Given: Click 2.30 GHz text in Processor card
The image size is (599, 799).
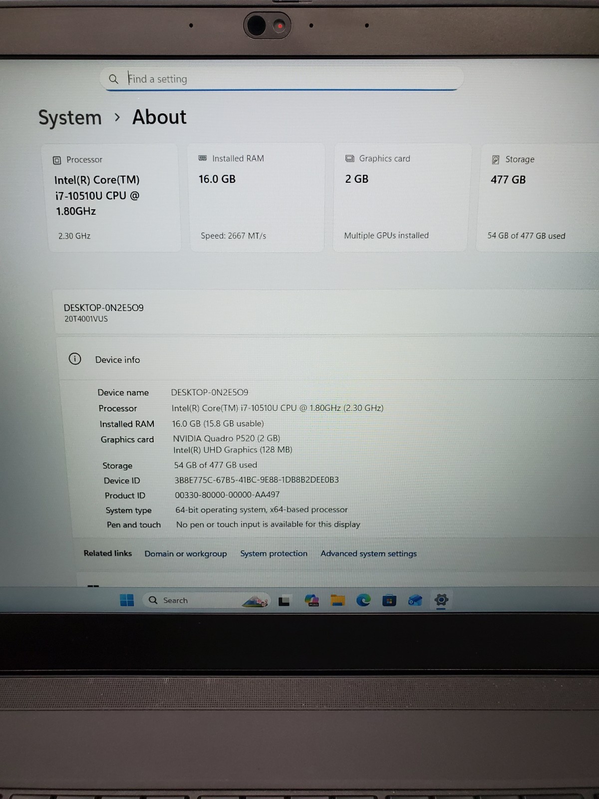Looking at the screenshot, I should (74, 236).
